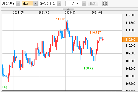Click the current price tag 110.405
Image resolution: width=138 pixels, height=92 pixels.
130,40
